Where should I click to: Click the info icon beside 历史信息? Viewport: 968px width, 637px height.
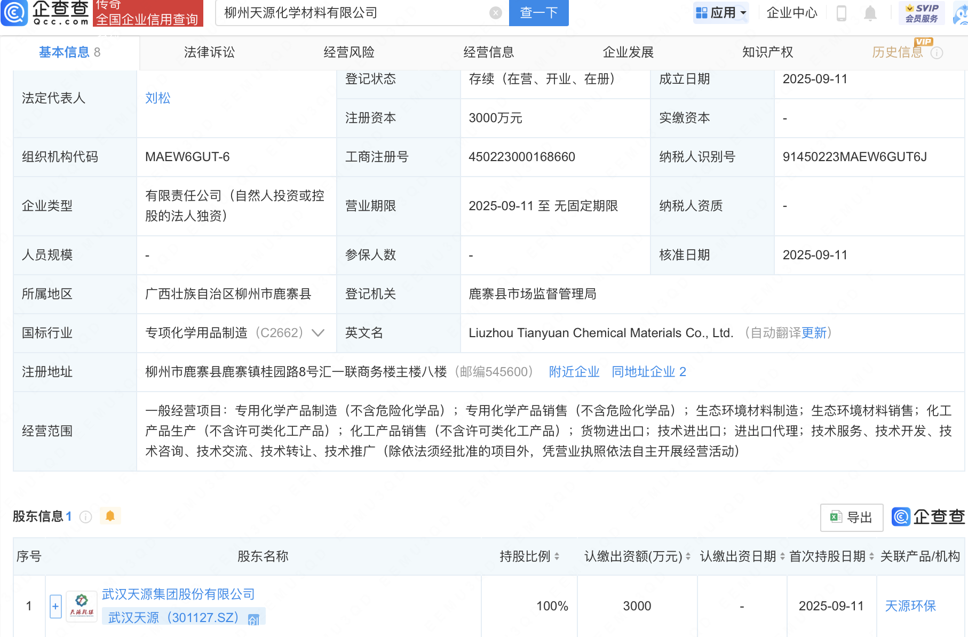[937, 53]
